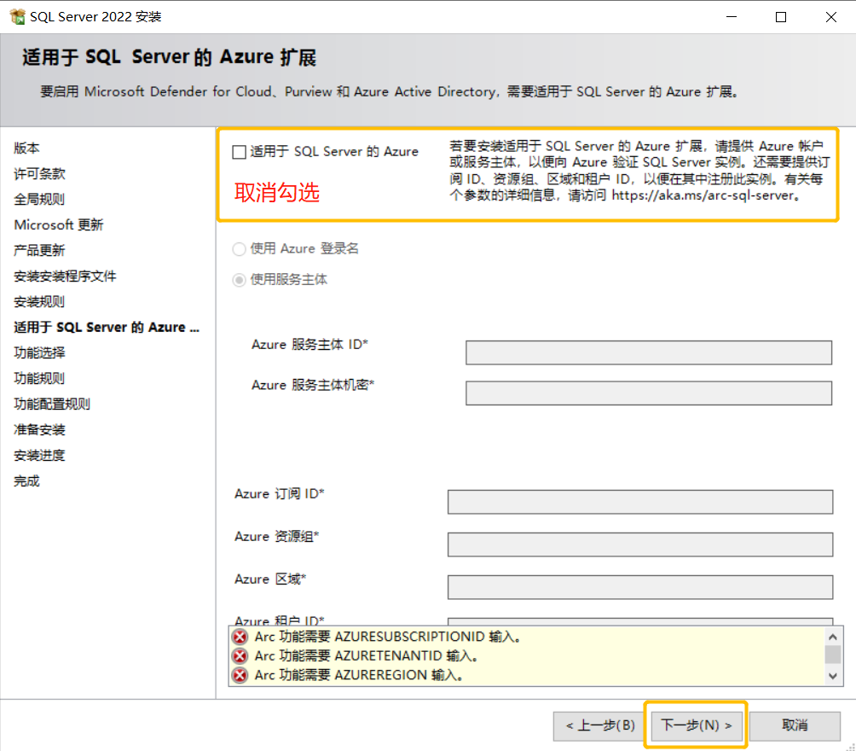Viewport: 856px width, 751px height.
Task: Click the Azure 区域 input field
Action: 640,587
